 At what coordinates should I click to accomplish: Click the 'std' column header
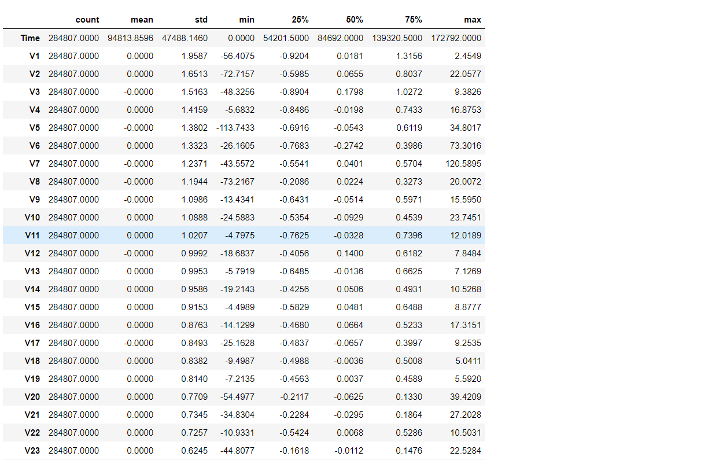coord(201,20)
